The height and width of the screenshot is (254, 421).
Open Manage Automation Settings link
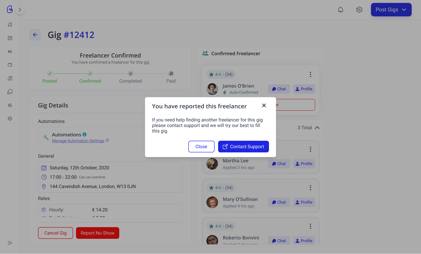coord(78,141)
